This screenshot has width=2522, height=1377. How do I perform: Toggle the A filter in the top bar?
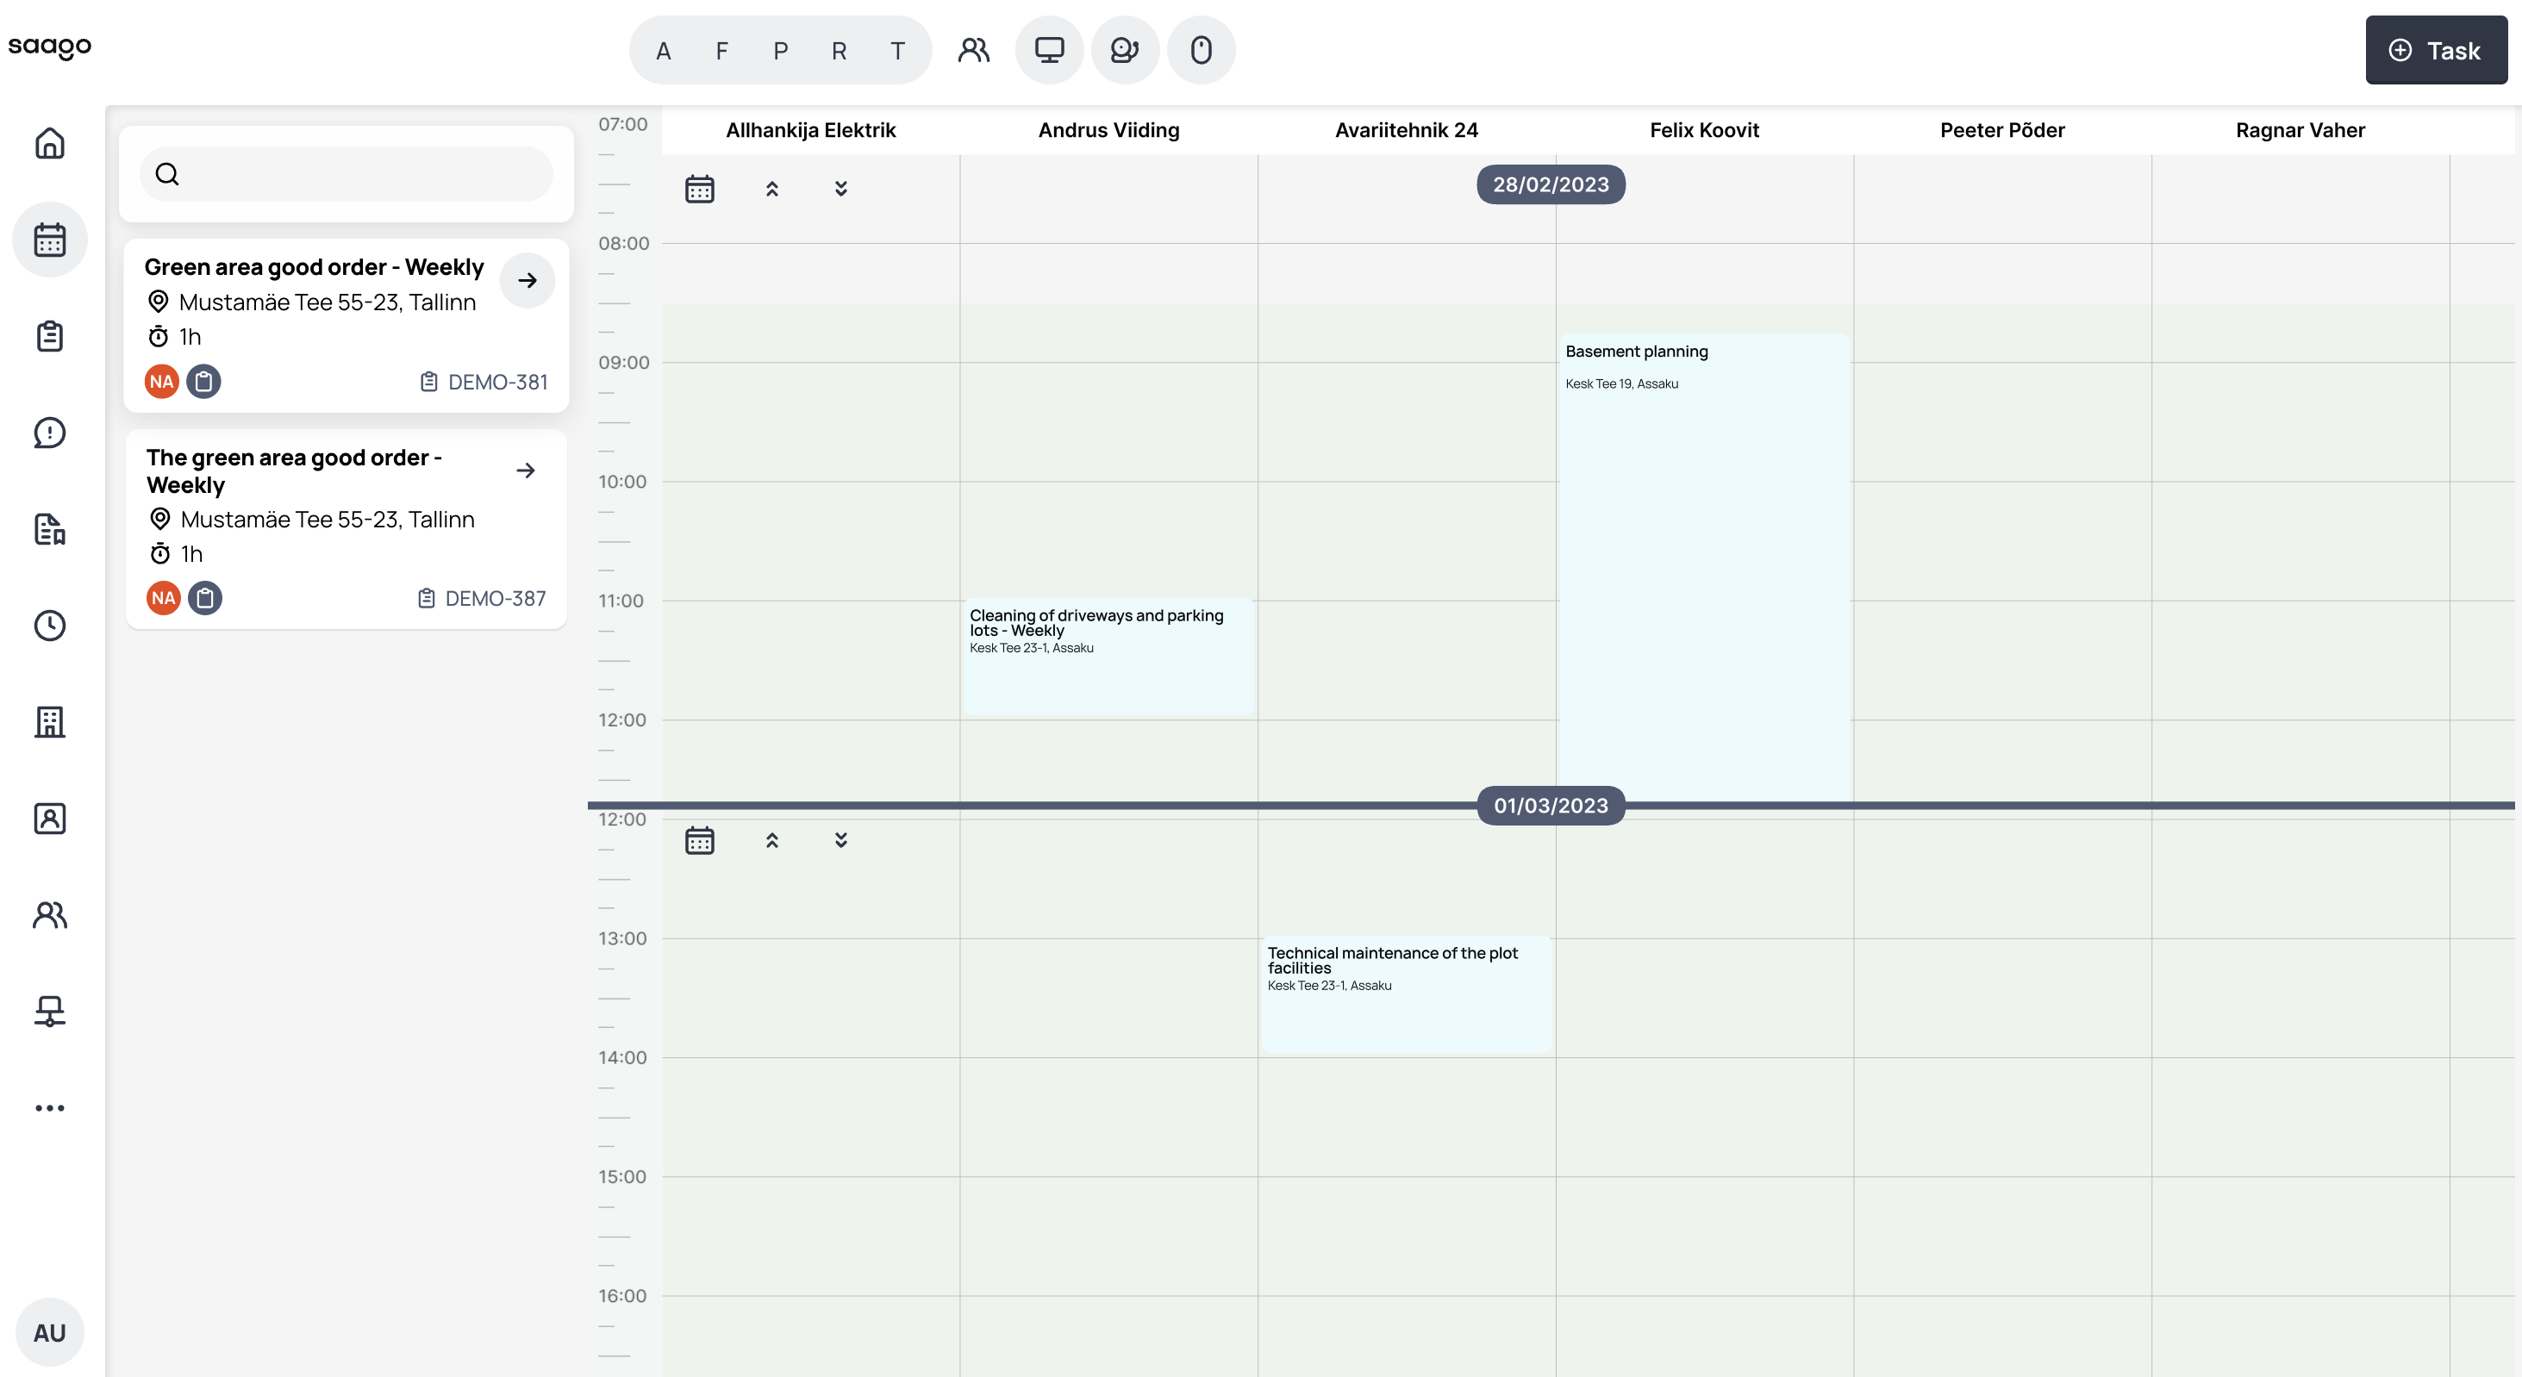tap(663, 50)
